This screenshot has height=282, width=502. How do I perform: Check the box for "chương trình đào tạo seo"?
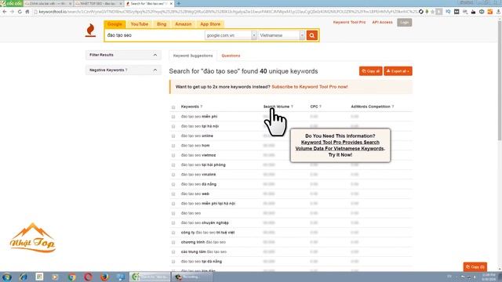tap(173, 242)
